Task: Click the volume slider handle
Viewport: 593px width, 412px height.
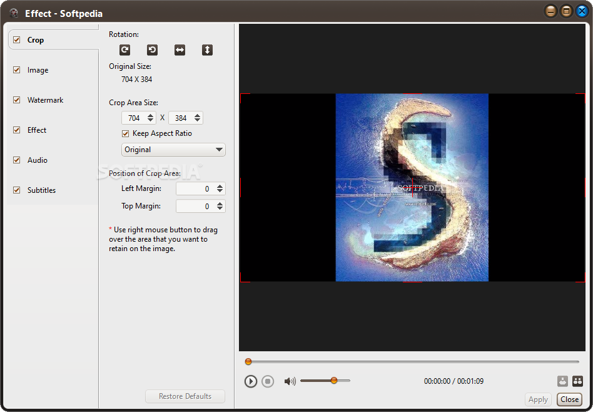Action: 334,380
